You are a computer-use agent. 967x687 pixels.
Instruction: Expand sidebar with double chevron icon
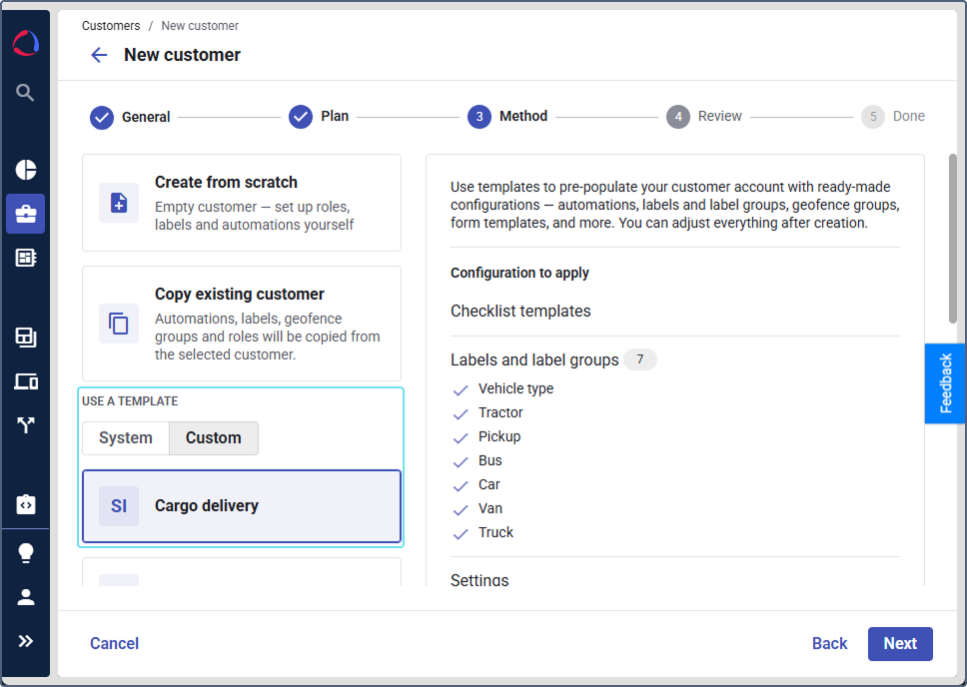(x=25, y=641)
